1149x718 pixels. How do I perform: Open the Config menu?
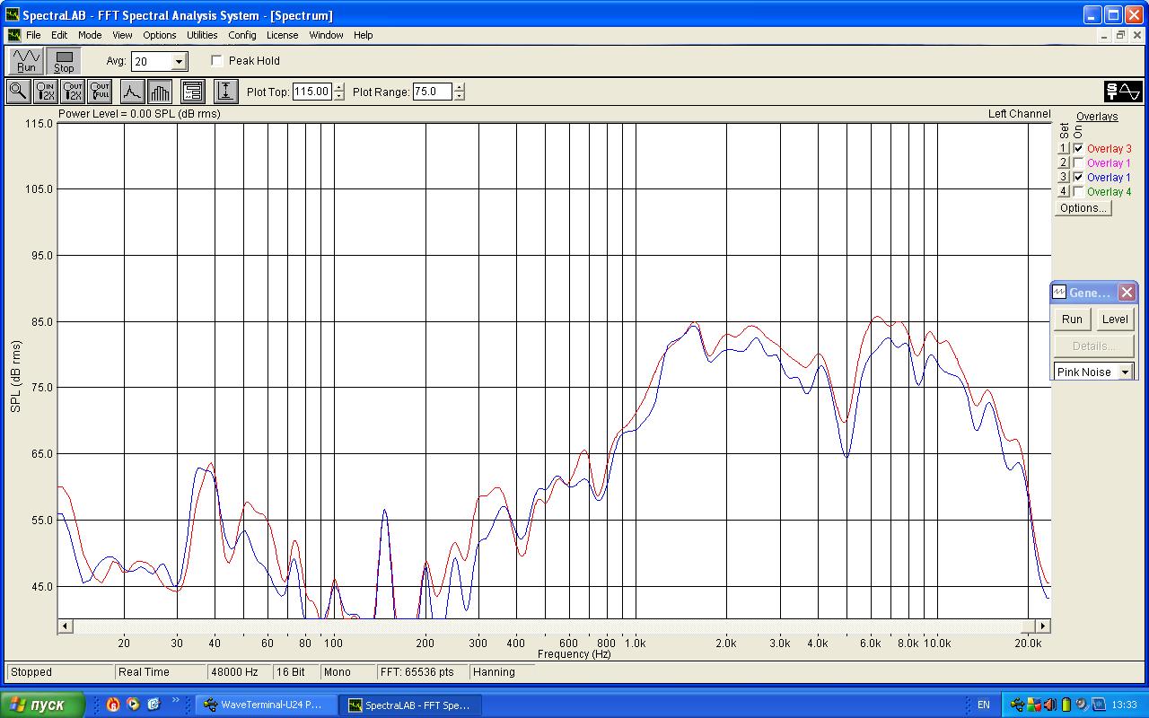tap(242, 35)
